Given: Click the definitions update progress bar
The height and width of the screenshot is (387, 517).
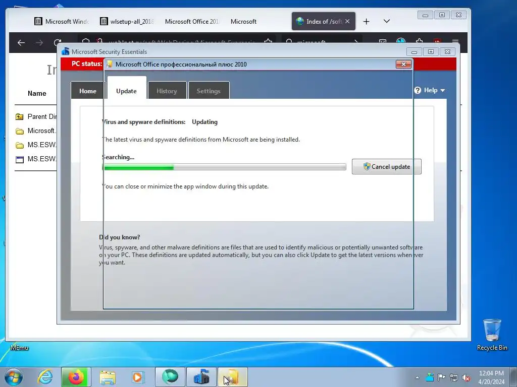Looking at the screenshot, I should point(224,167).
